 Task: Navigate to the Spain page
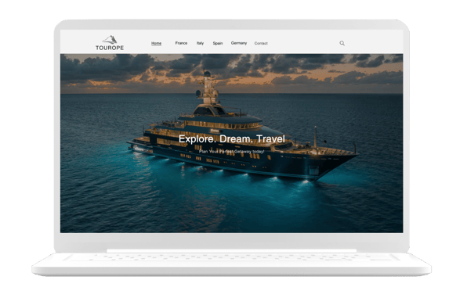coord(218,43)
